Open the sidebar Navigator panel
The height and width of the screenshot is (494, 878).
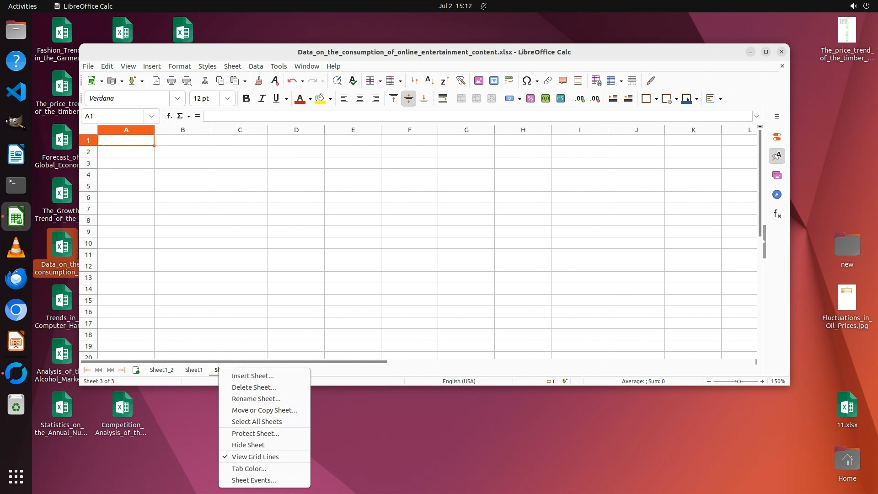tap(776, 194)
